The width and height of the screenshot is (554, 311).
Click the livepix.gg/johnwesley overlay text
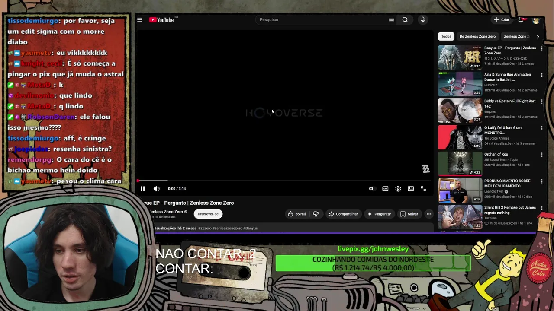pyautogui.click(x=373, y=249)
